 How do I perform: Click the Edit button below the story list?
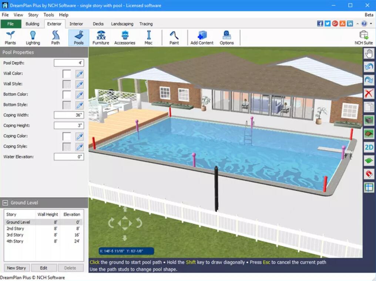tap(44, 268)
